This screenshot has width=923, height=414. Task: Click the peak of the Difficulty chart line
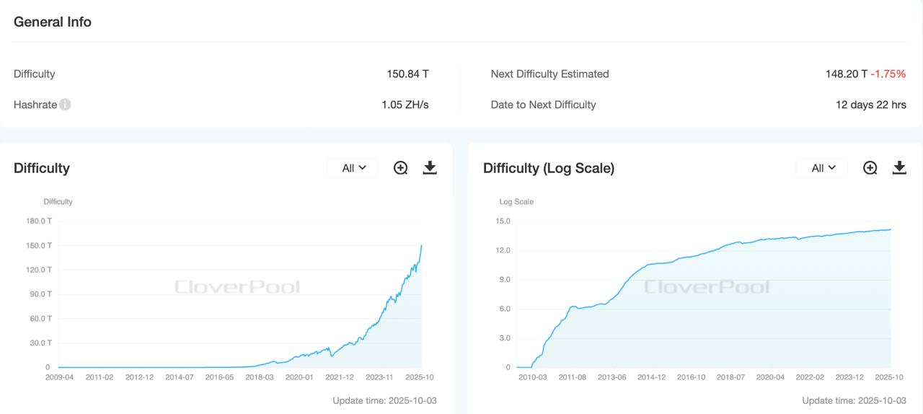point(422,246)
